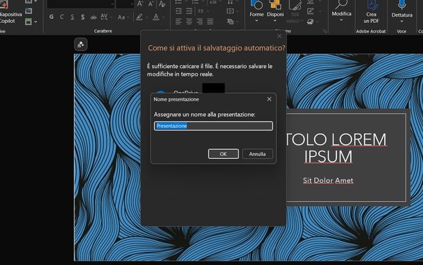Decrease font size (small A)
Viewport: 423px width, 265px height.
click(x=150, y=3)
